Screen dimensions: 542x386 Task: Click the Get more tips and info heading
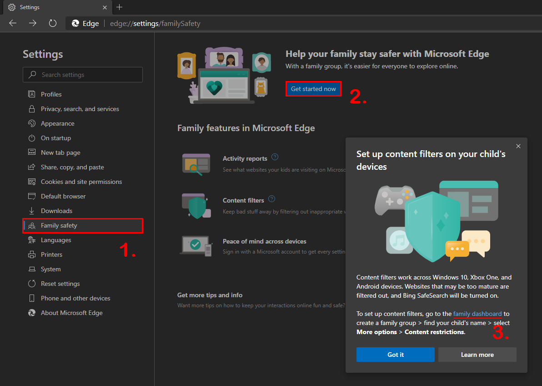(x=210, y=295)
